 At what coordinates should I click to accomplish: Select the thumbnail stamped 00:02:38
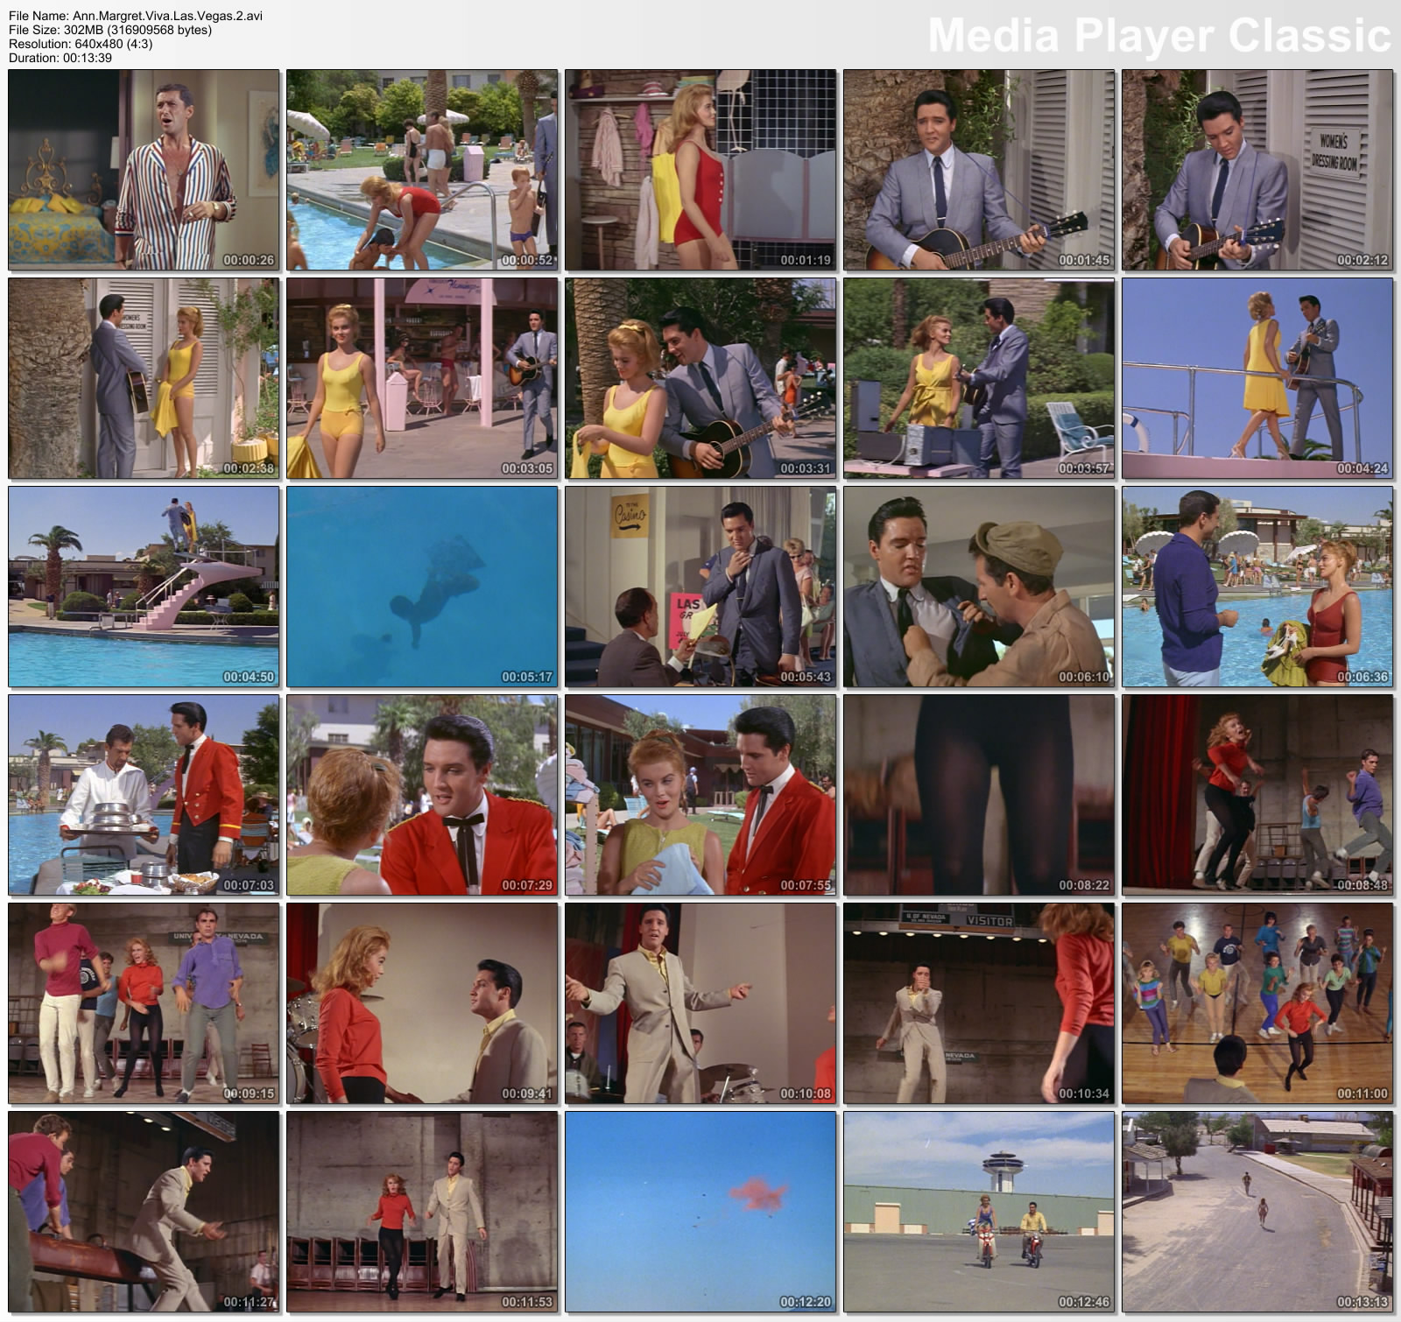[x=144, y=378]
